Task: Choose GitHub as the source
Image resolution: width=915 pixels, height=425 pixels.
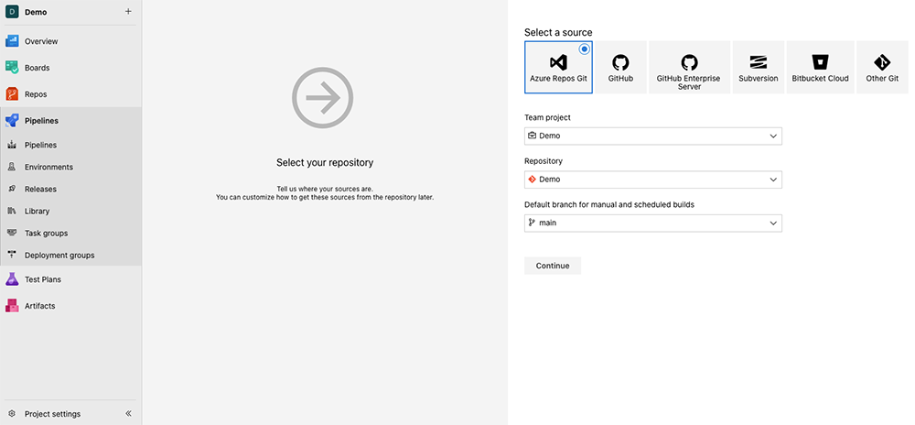Action: (x=620, y=67)
